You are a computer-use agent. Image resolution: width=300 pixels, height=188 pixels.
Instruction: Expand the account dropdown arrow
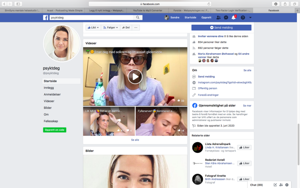click(x=250, y=18)
